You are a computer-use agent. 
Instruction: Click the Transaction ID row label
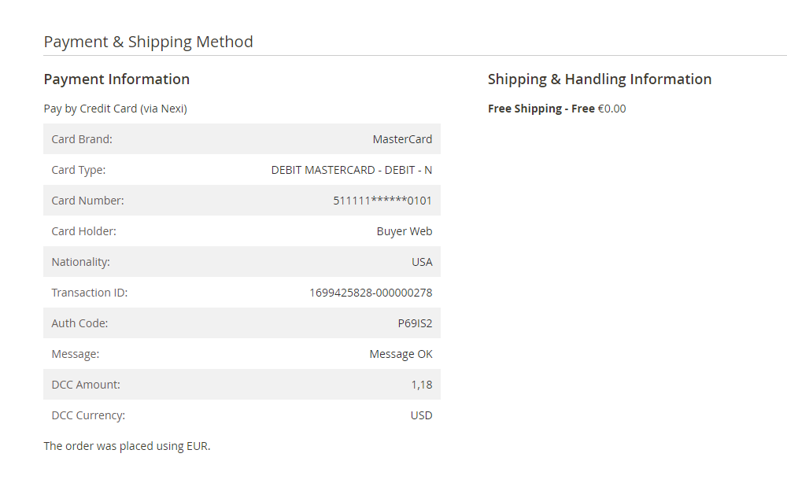coord(89,293)
